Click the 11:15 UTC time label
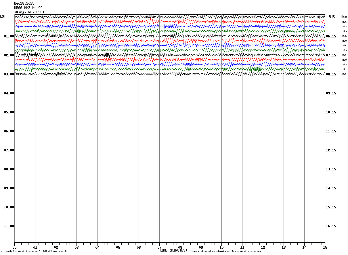 (x=331, y=131)
